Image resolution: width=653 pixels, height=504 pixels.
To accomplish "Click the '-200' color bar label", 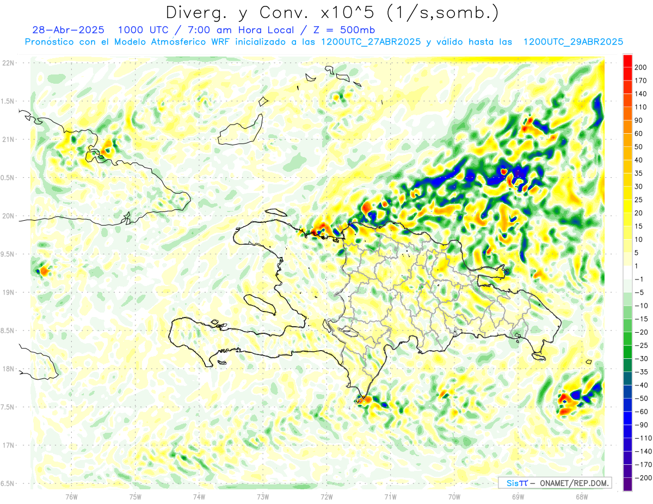I will tap(644, 477).
